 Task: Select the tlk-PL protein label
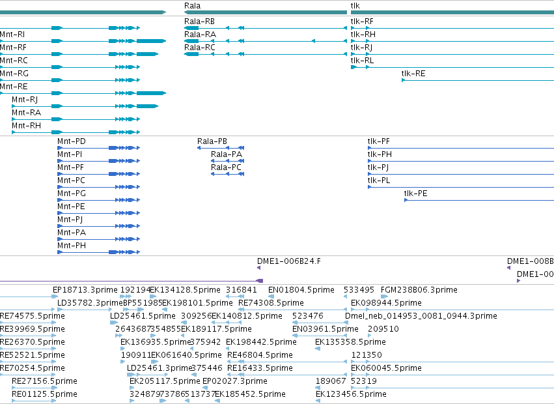[379, 180]
